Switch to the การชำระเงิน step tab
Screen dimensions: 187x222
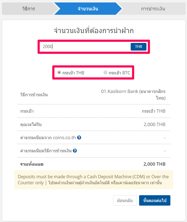[153, 9]
